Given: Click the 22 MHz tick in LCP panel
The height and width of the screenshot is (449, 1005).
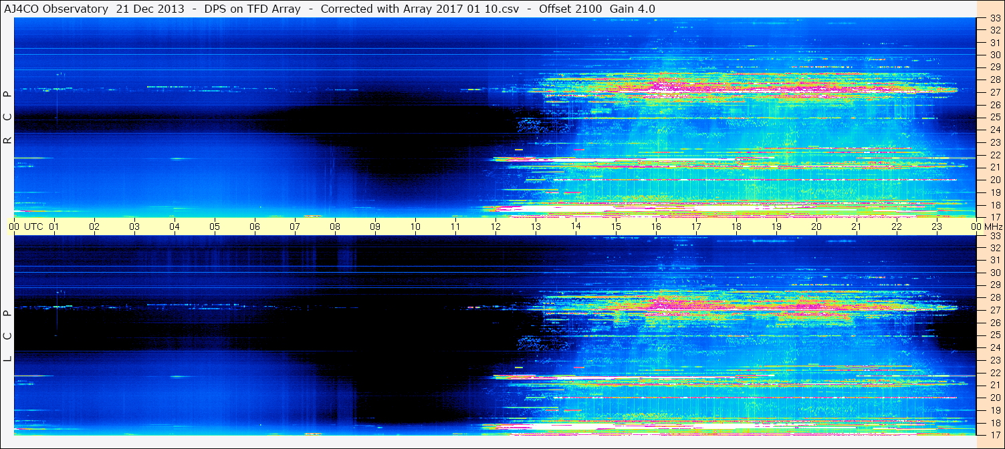Looking at the screenshot, I should click(x=994, y=372).
